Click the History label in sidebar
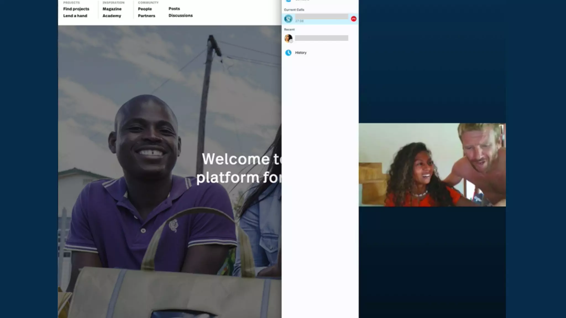 point(301,53)
